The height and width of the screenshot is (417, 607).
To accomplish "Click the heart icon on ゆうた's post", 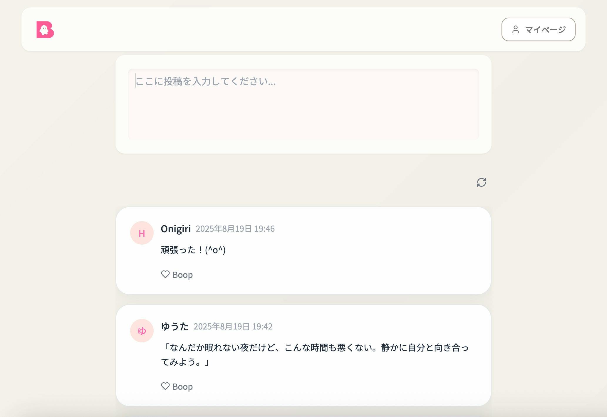I will pyautogui.click(x=165, y=386).
